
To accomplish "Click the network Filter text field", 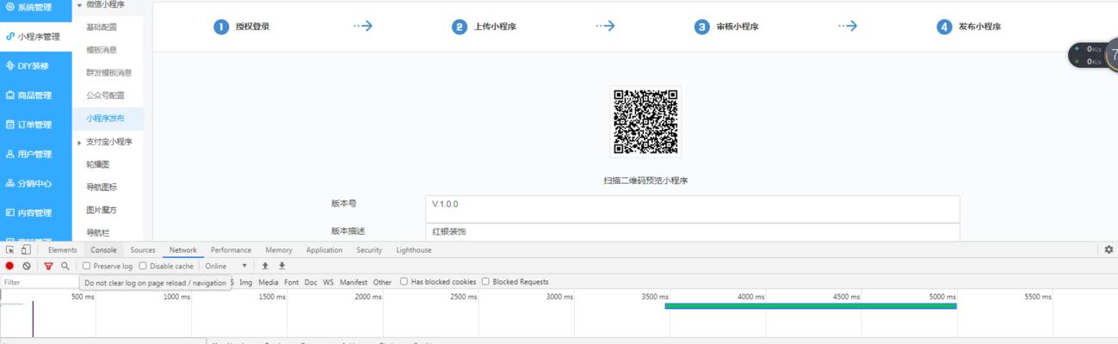I will click(40, 282).
